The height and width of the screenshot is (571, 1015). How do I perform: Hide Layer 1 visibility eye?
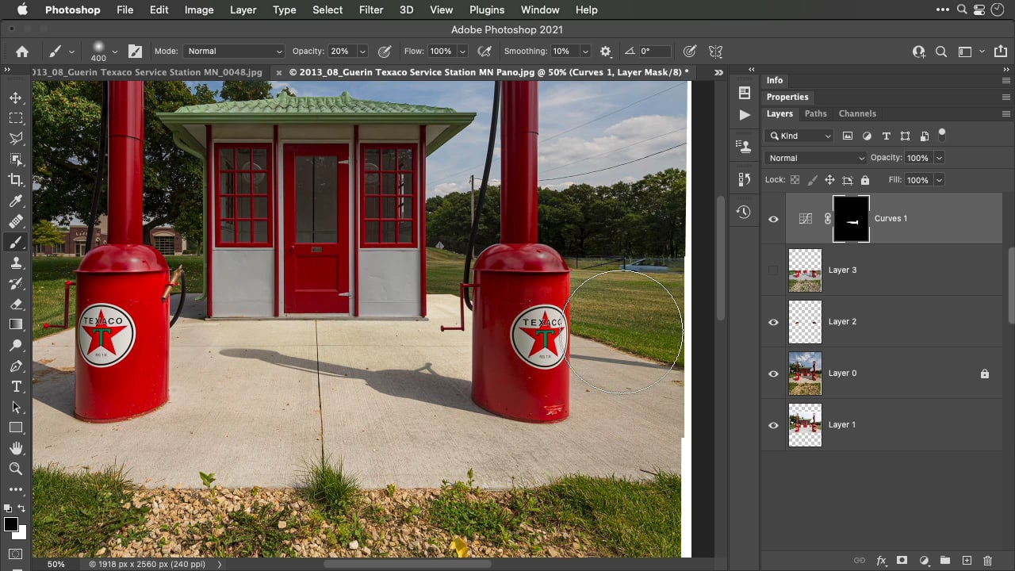(773, 425)
